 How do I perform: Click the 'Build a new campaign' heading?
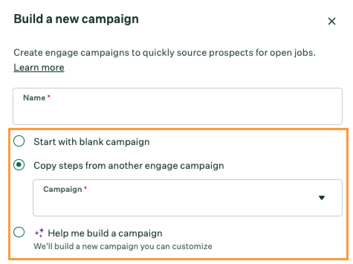pyautogui.click(x=76, y=19)
